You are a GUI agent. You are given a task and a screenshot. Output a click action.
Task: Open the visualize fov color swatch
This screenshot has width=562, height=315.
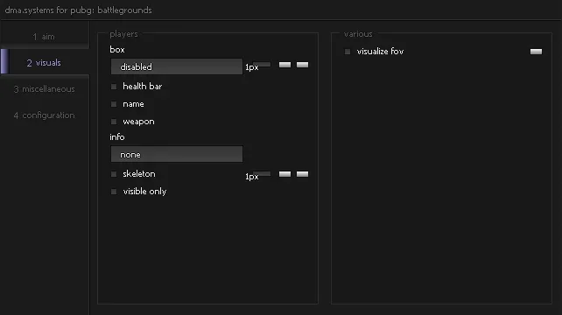(x=537, y=52)
